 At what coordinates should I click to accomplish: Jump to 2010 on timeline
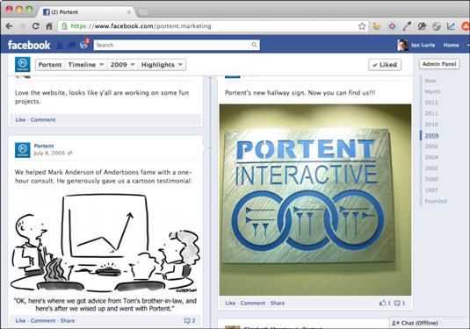431,125
